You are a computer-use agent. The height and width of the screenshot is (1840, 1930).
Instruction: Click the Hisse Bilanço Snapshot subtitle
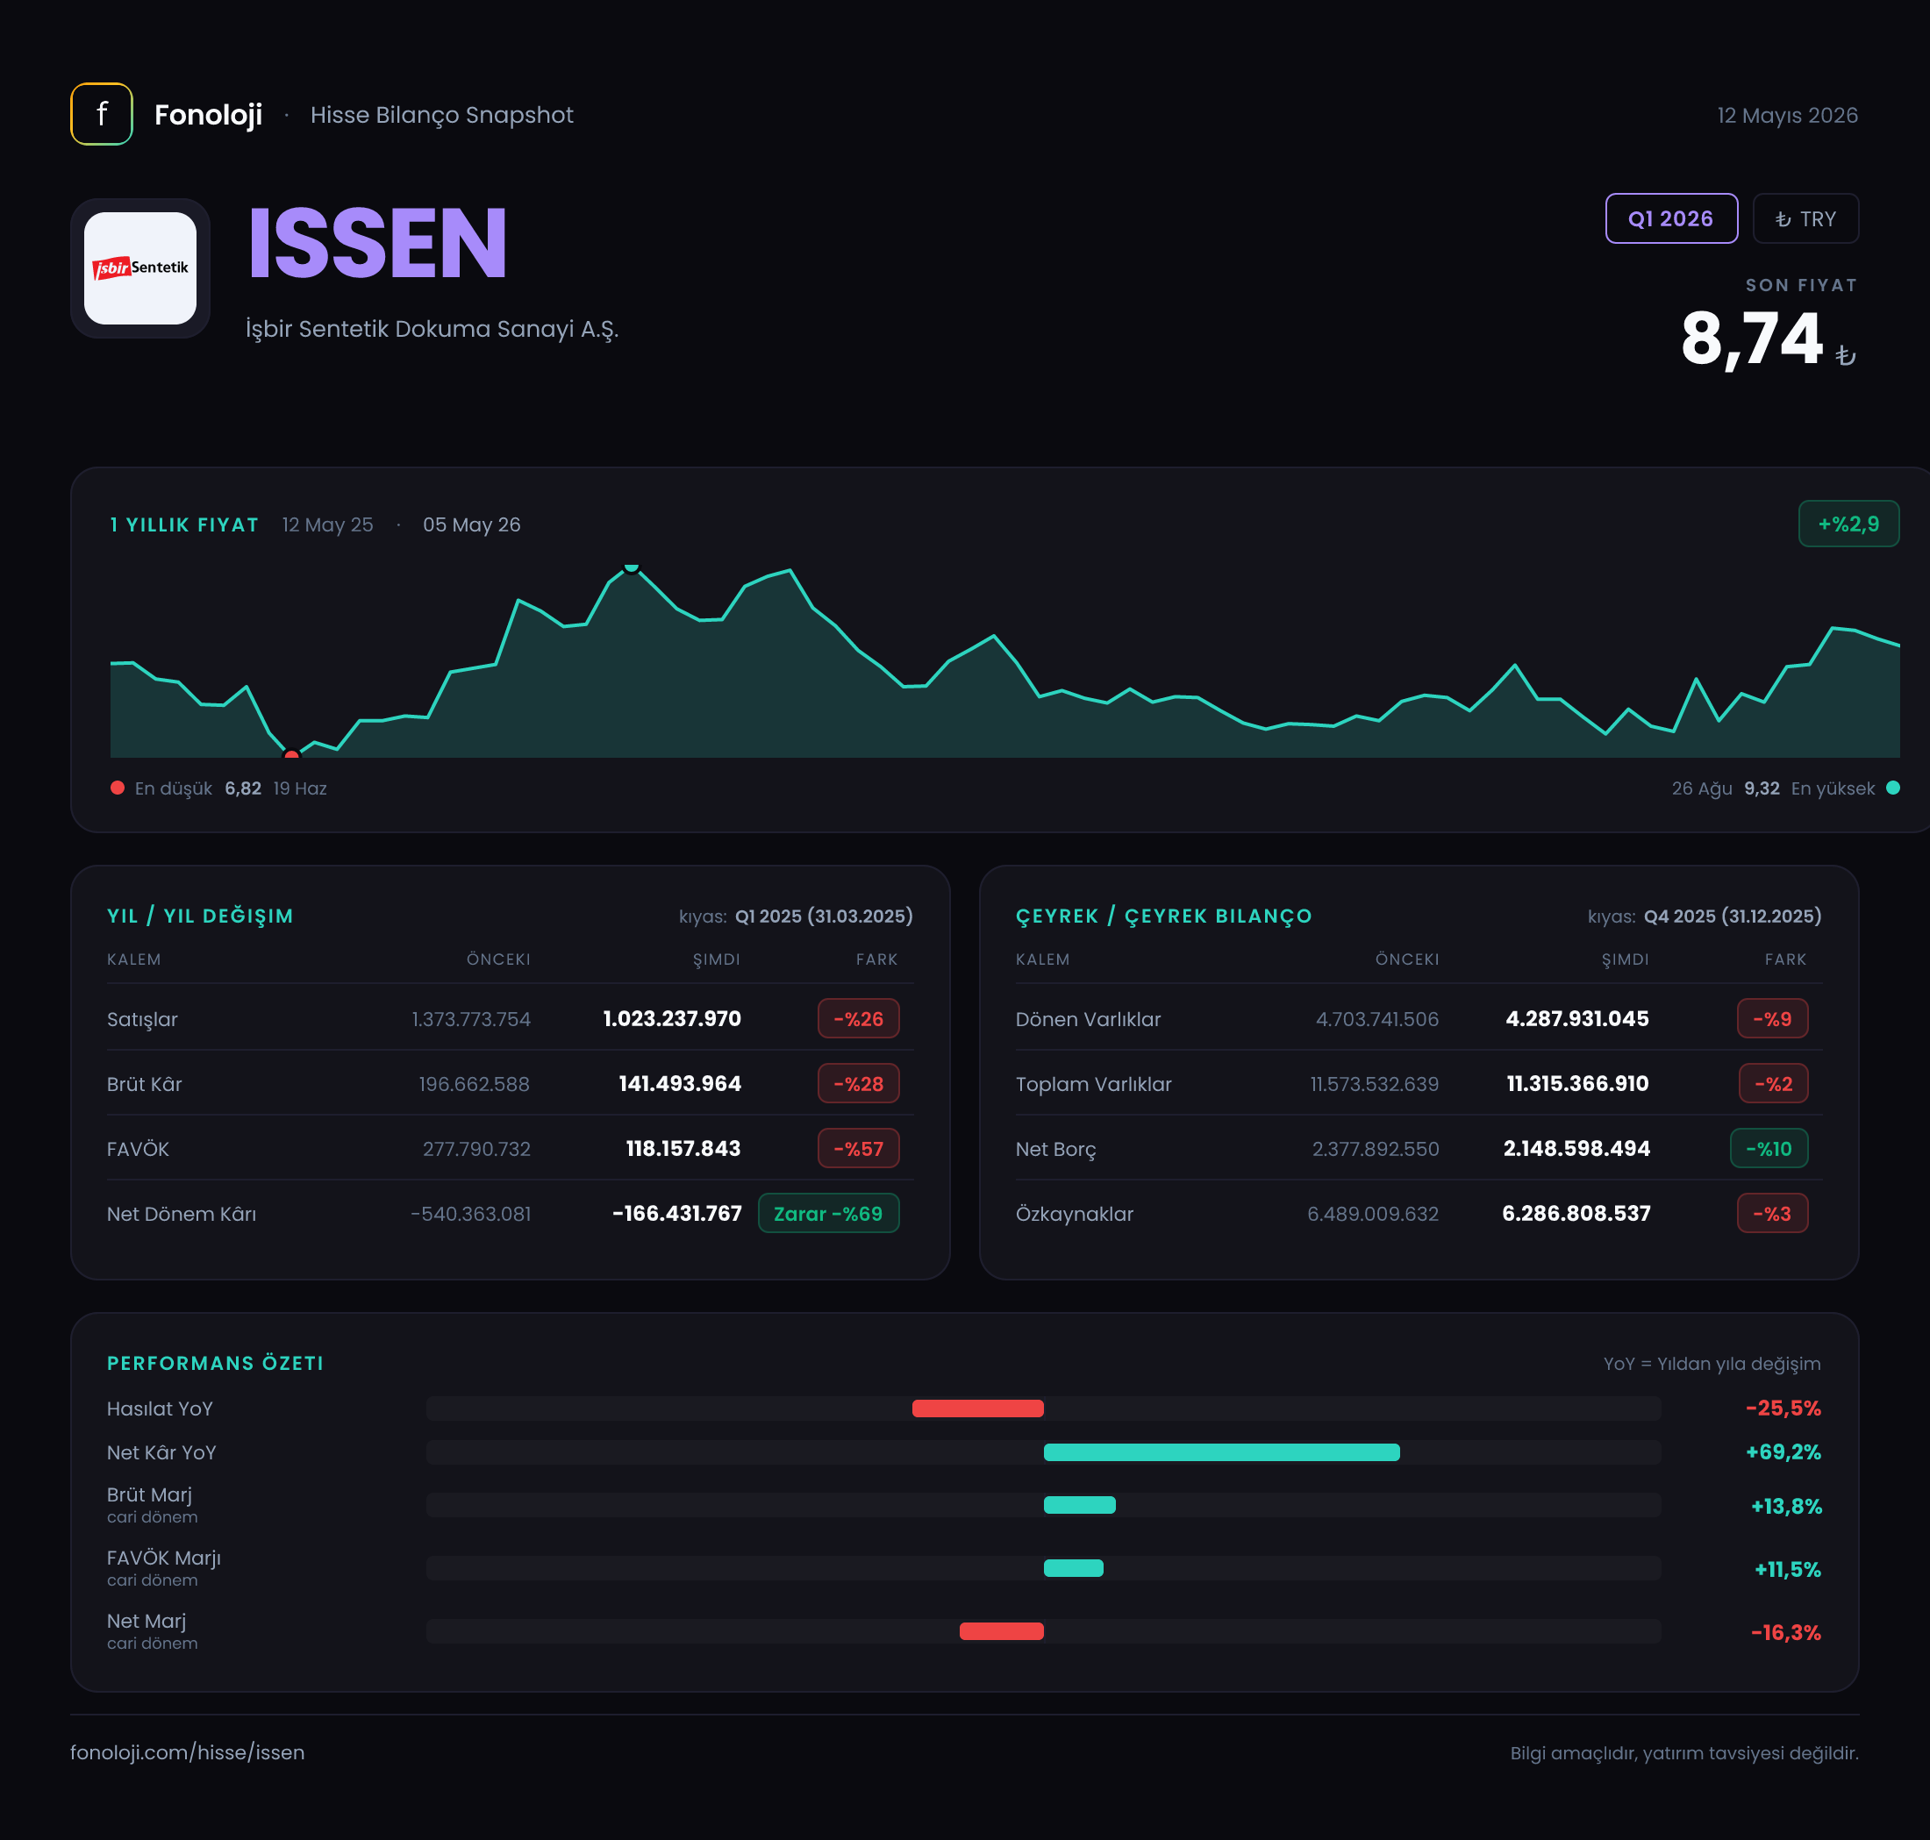click(x=441, y=115)
